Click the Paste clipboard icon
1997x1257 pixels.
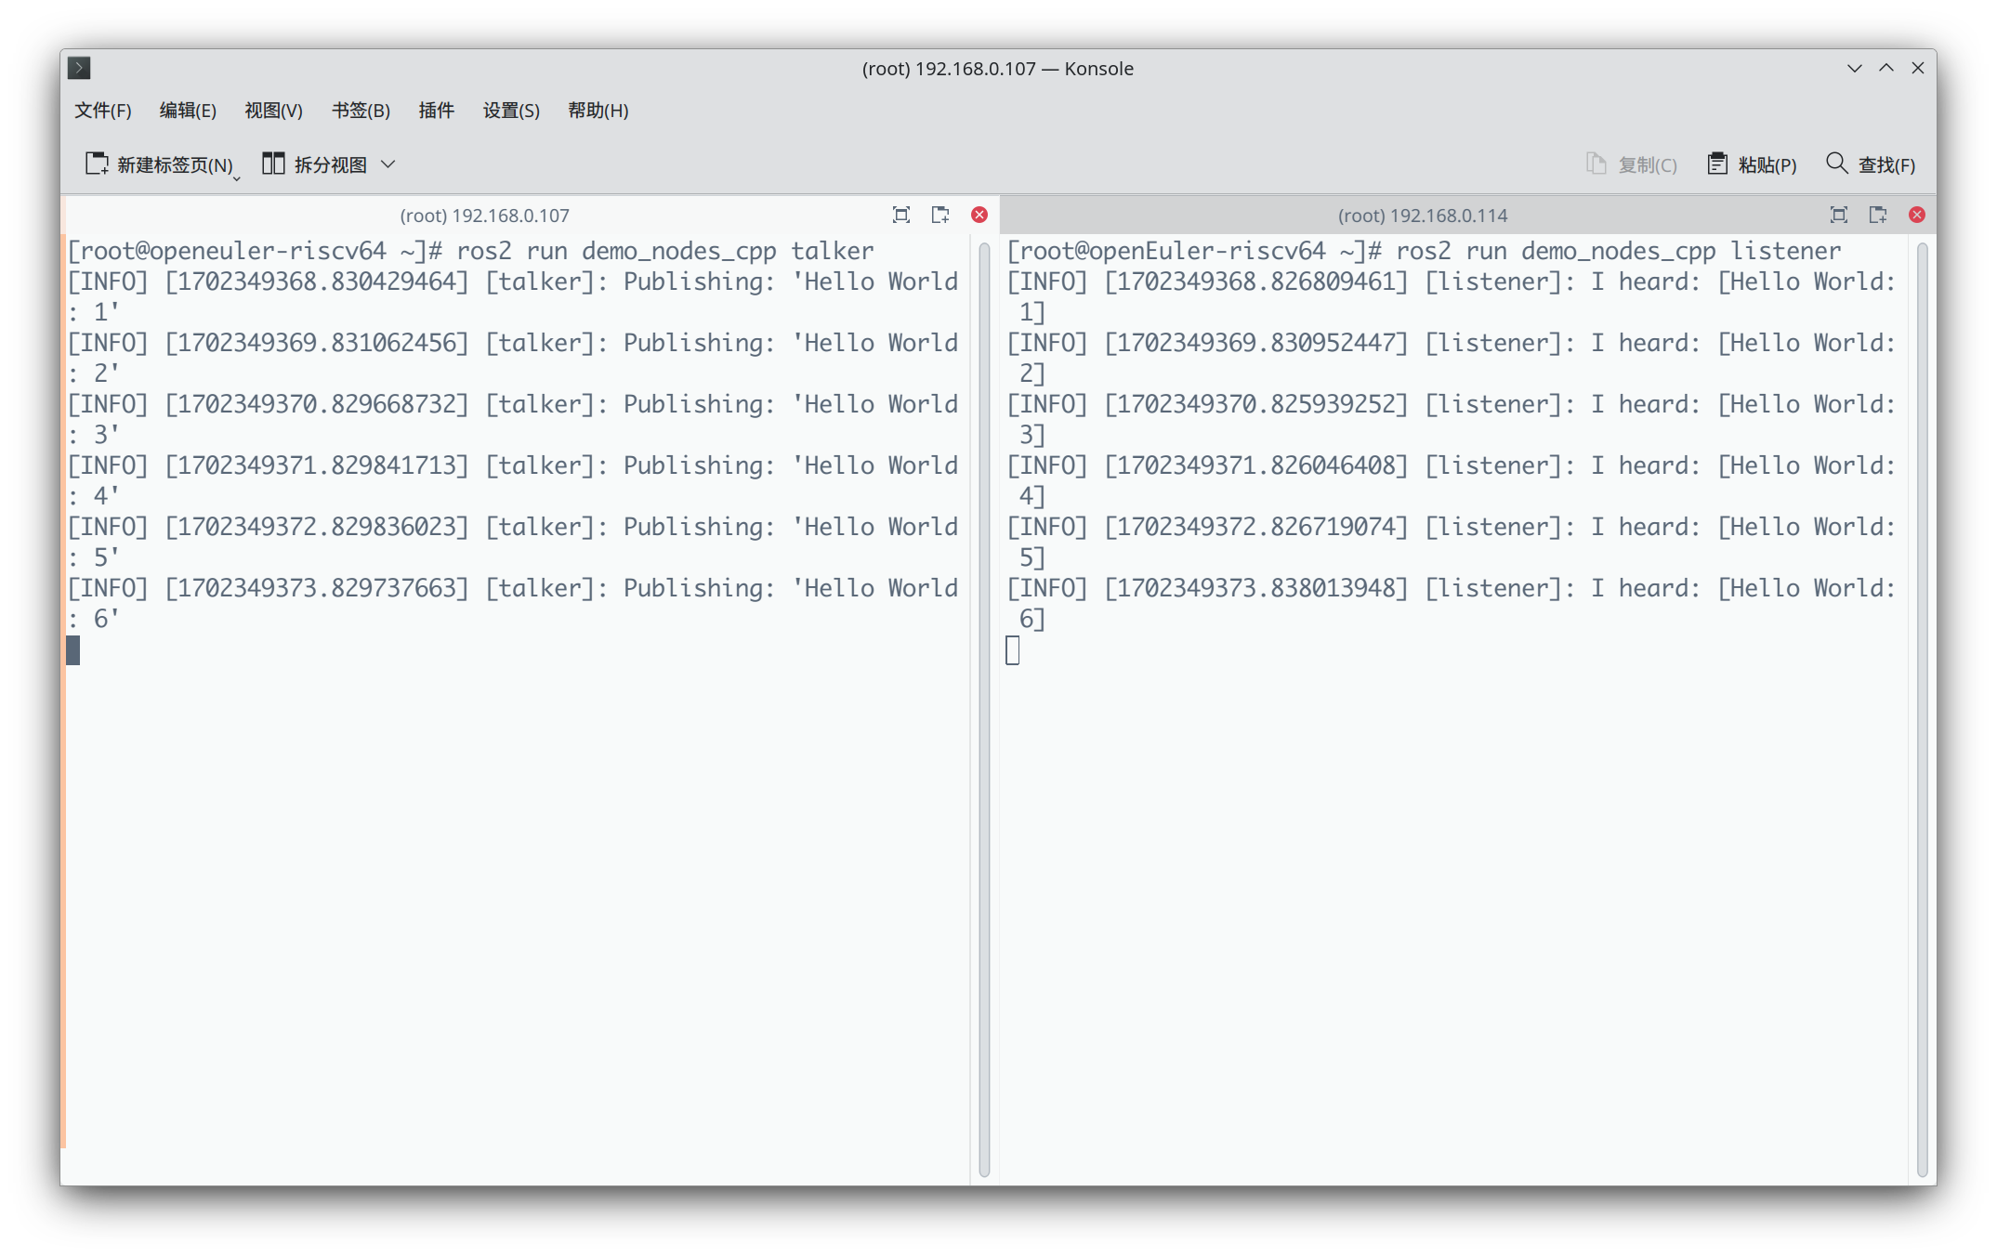pyautogui.click(x=1716, y=164)
